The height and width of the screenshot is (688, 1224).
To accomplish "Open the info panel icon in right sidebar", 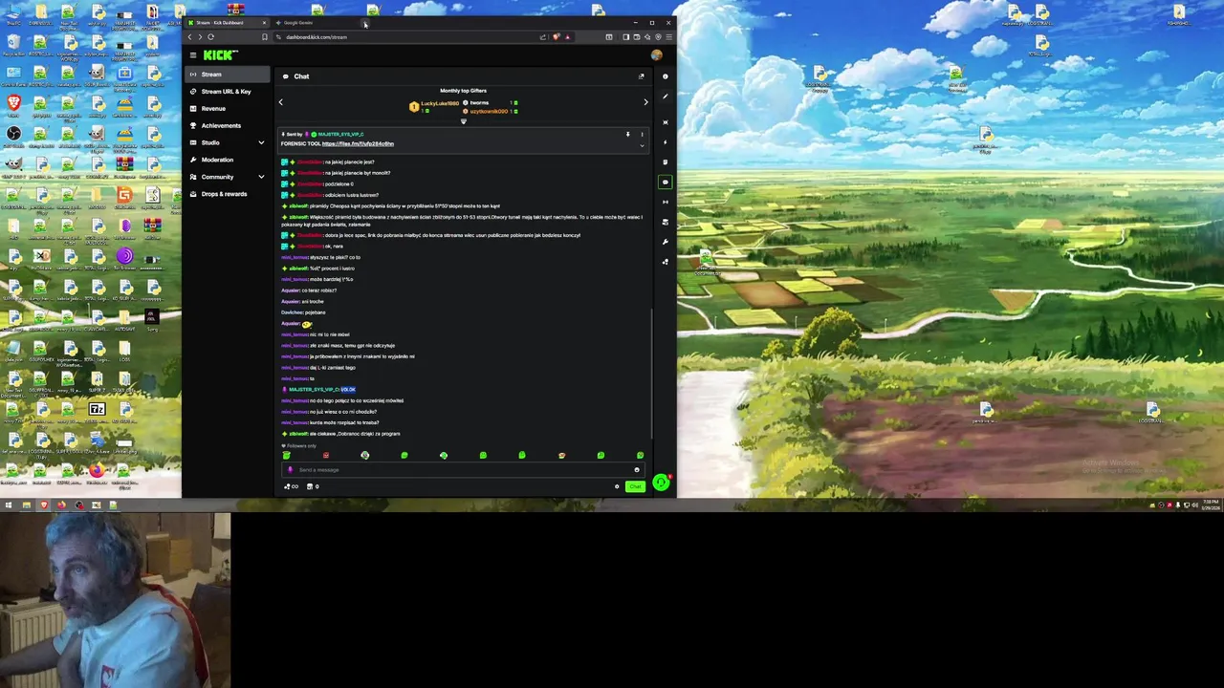I will (x=666, y=76).
